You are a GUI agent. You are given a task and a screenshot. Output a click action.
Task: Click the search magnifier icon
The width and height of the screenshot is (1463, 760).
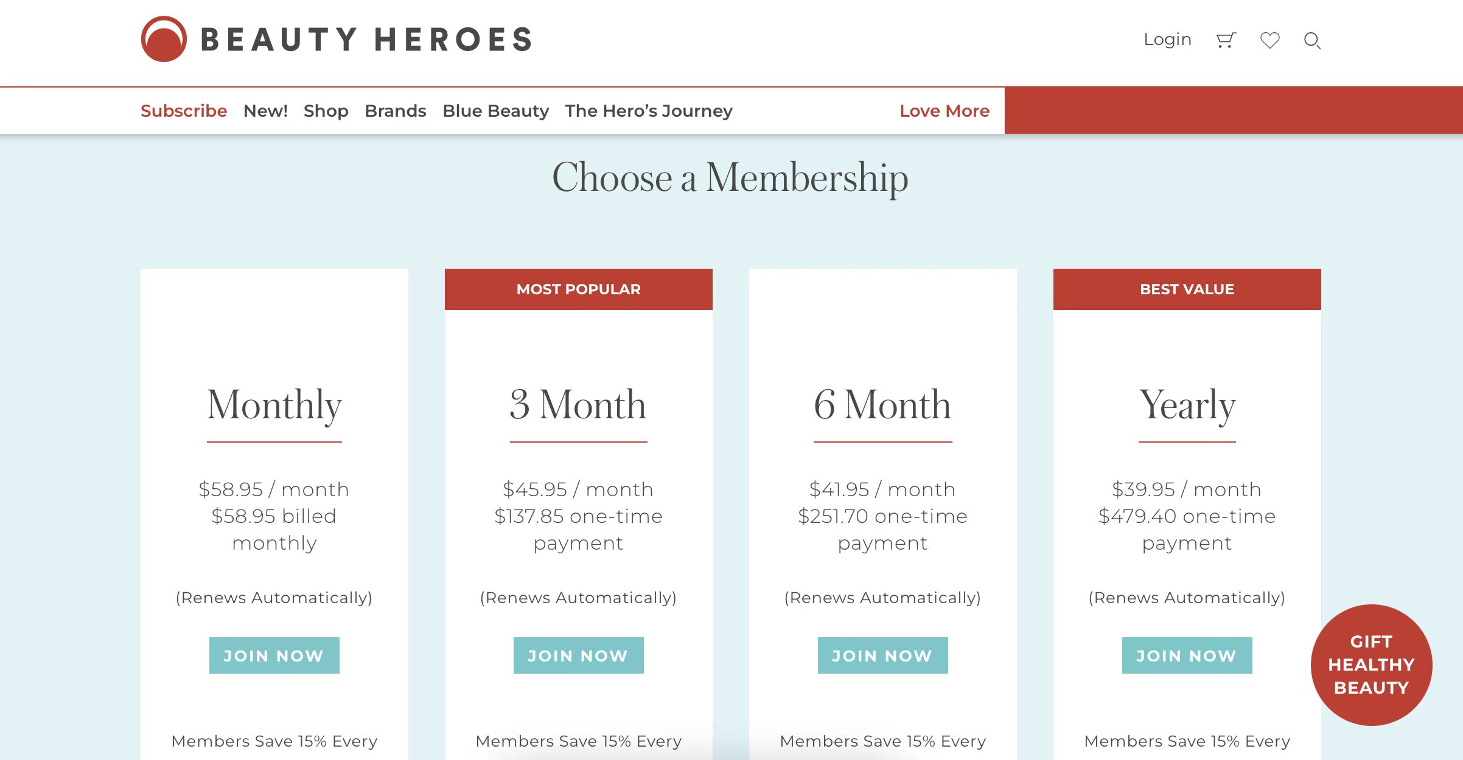1312,41
